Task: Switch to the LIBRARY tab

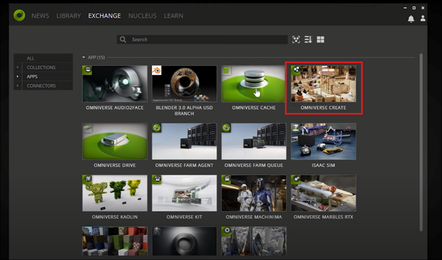Action: coord(69,16)
